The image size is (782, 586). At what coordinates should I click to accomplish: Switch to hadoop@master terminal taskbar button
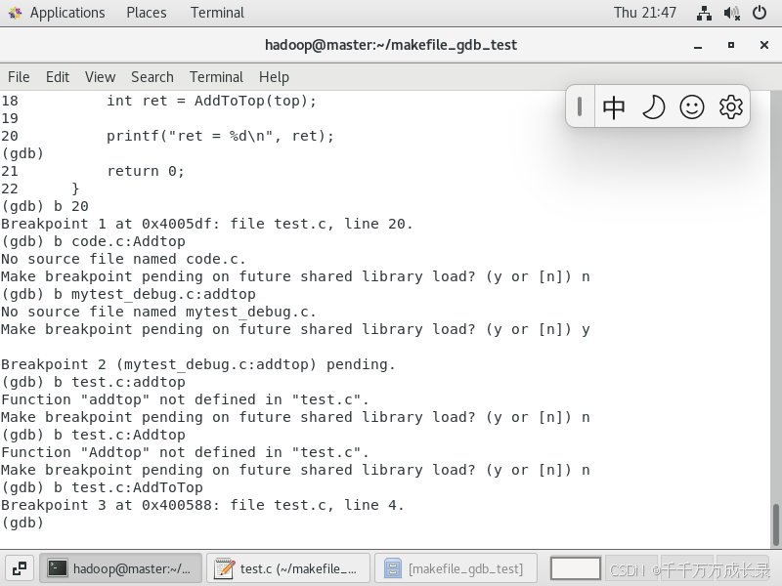120,568
